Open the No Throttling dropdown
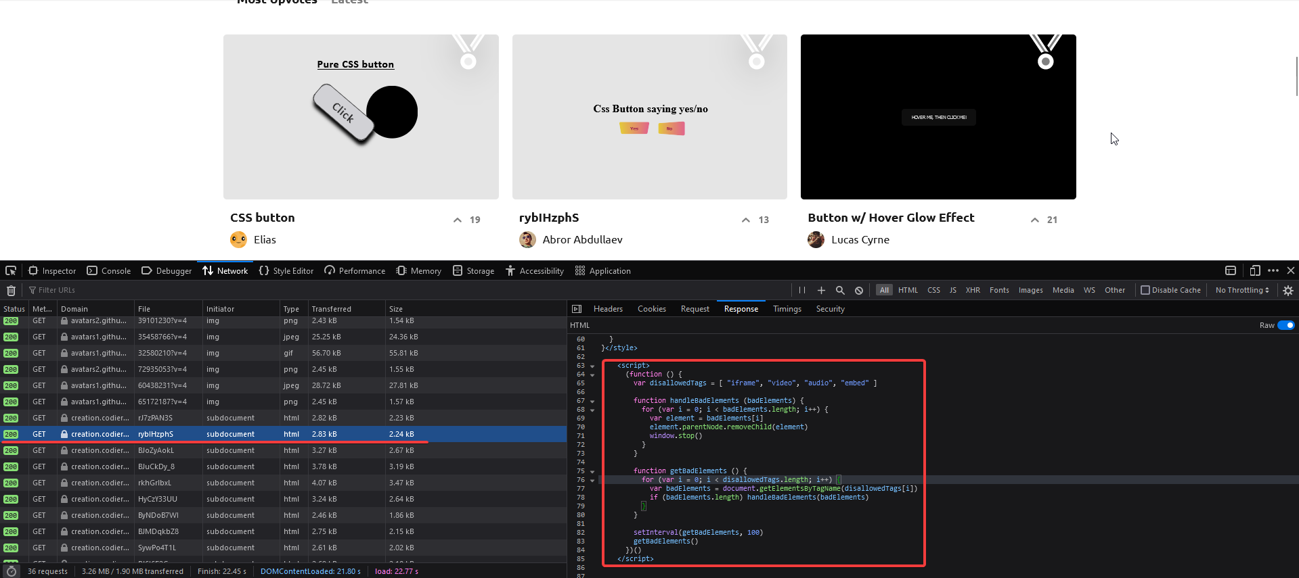This screenshot has height=578, width=1299. [1242, 290]
